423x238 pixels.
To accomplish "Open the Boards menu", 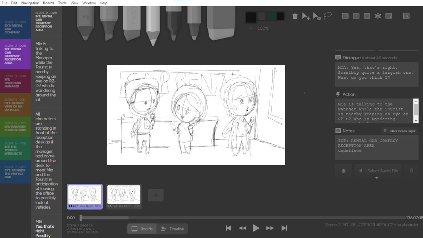I will point(49,3).
